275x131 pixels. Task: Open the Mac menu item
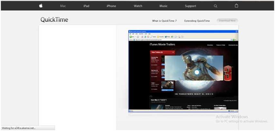pos(63,6)
